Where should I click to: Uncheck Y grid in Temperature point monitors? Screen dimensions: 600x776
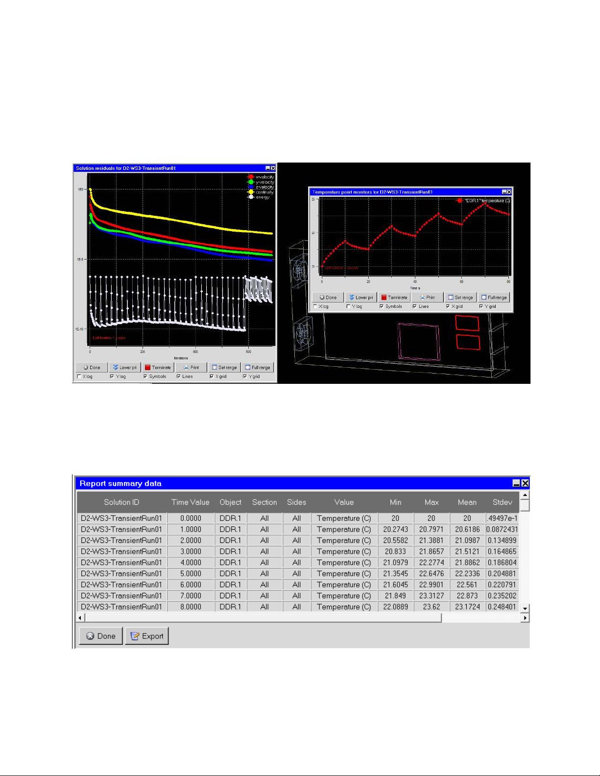481,306
